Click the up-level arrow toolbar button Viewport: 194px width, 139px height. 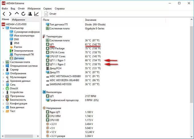coord(17,14)
